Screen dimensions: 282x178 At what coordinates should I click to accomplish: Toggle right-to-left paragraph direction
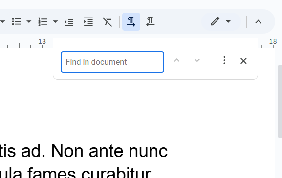pos(151,22)
